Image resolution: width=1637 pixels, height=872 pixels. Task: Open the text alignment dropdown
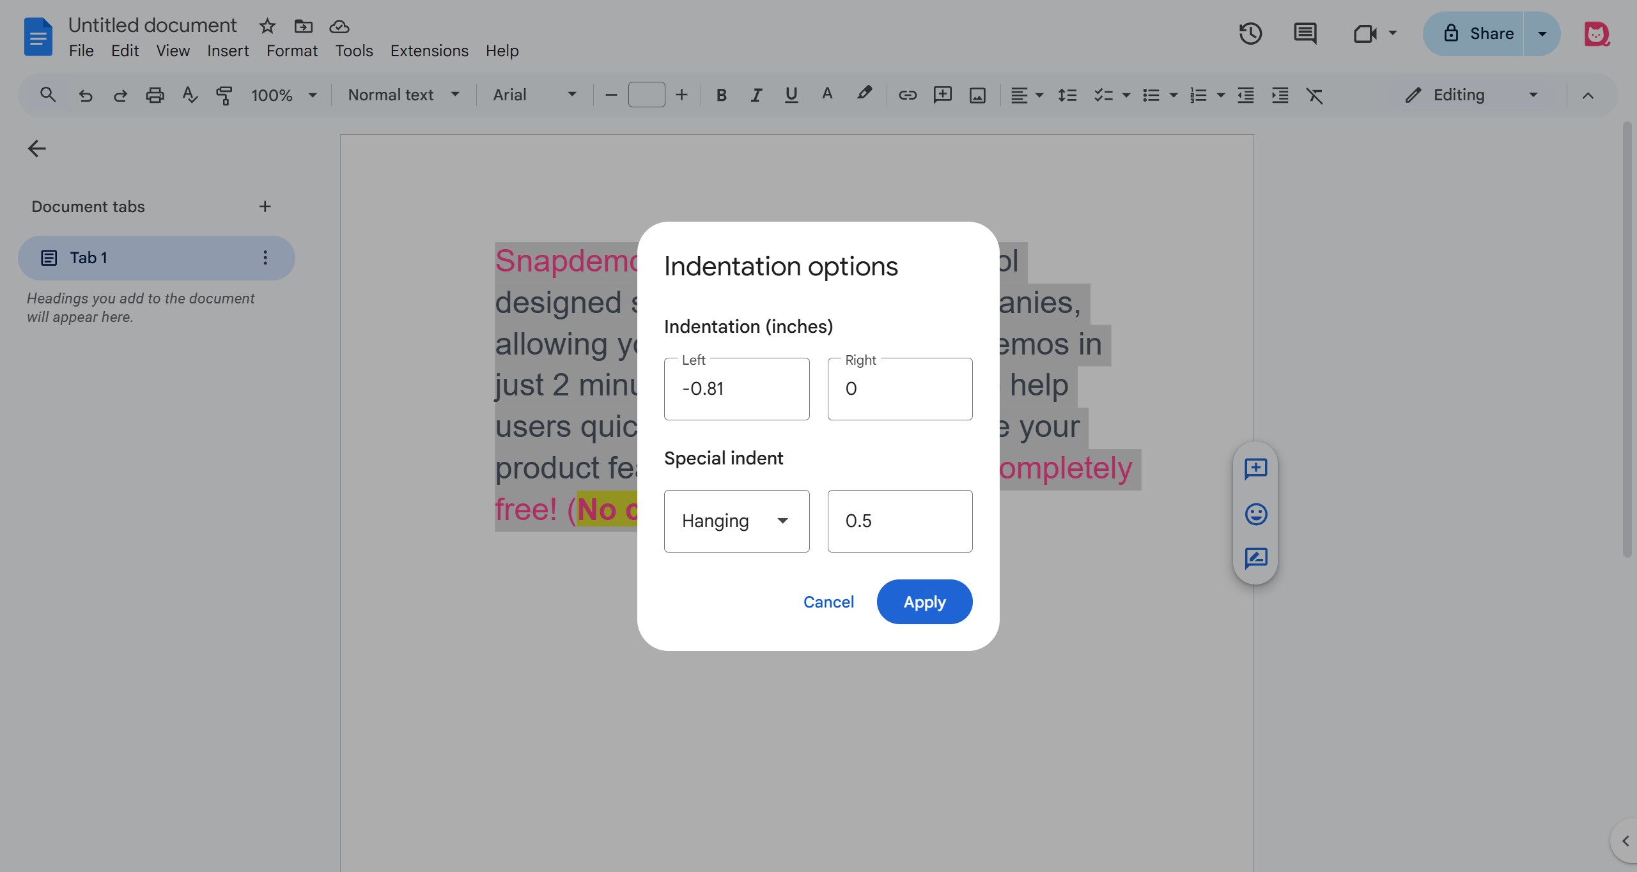(1027, 95)
